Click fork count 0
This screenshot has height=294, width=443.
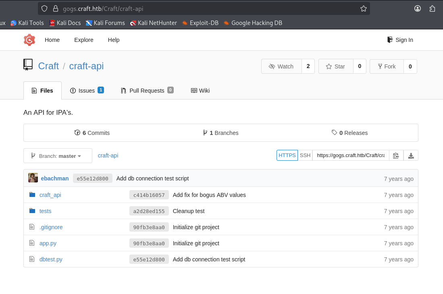point(410,66)
